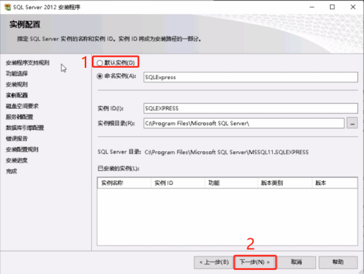
Task: Click the 功能选择 step in sidebar
Action: [17, 73]
